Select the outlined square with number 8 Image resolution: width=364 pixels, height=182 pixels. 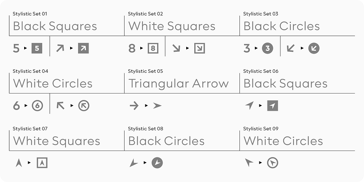(x=153, y=48)
